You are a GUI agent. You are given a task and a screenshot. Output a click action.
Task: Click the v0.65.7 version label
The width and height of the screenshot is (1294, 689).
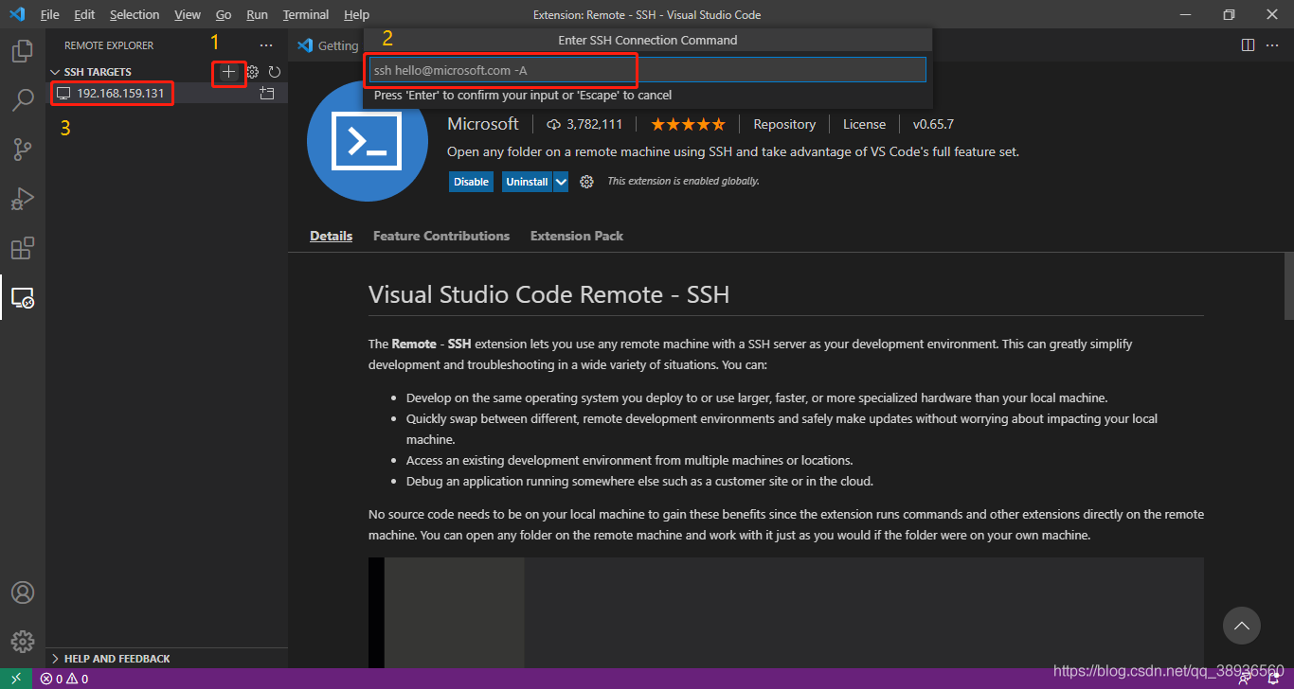coord(933,124)
